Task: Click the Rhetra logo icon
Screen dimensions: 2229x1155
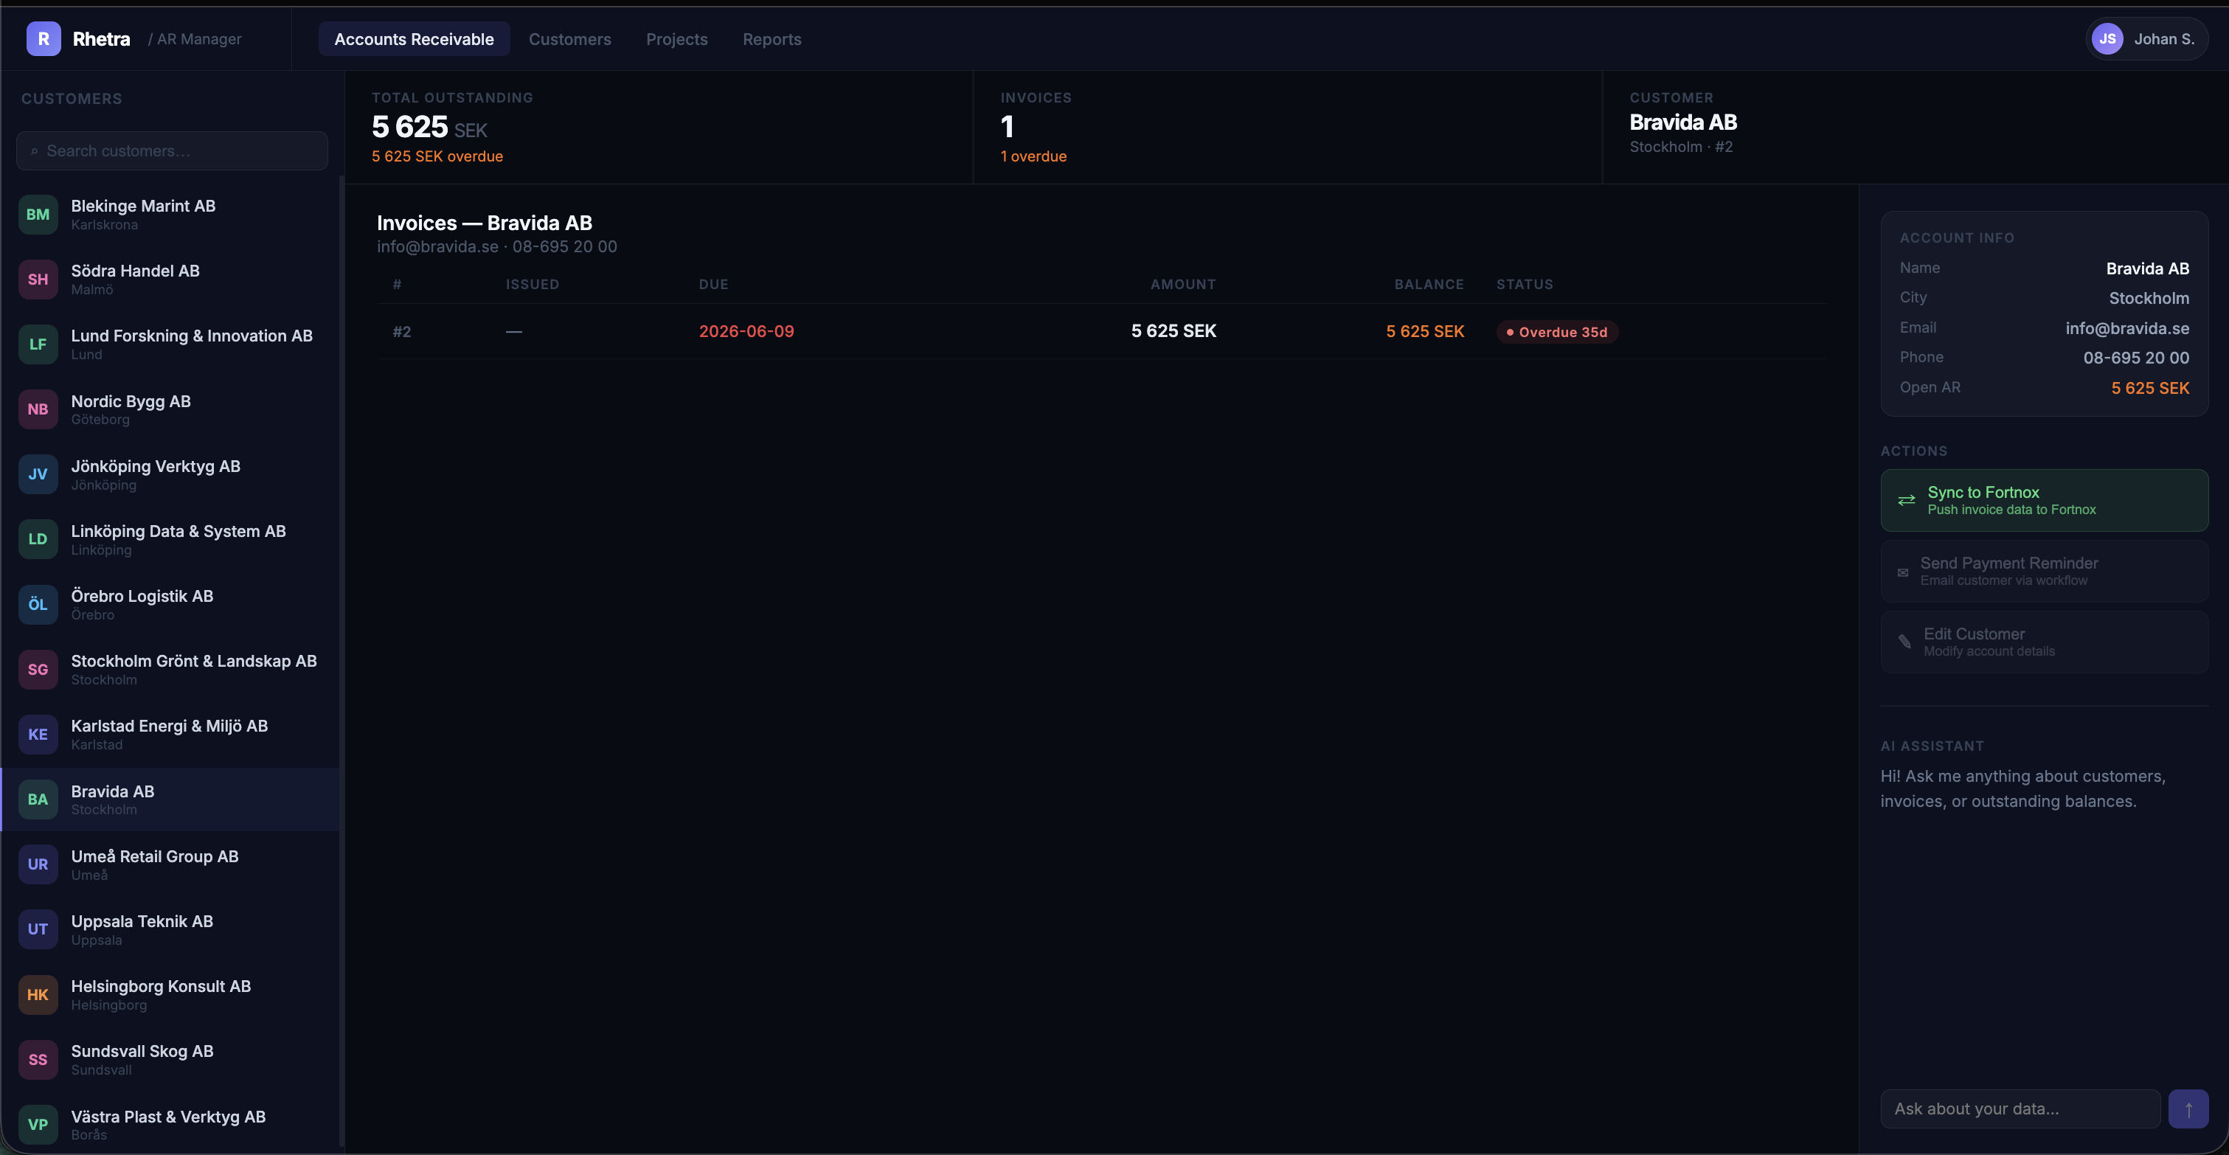Action: click(x=44, y=39)
